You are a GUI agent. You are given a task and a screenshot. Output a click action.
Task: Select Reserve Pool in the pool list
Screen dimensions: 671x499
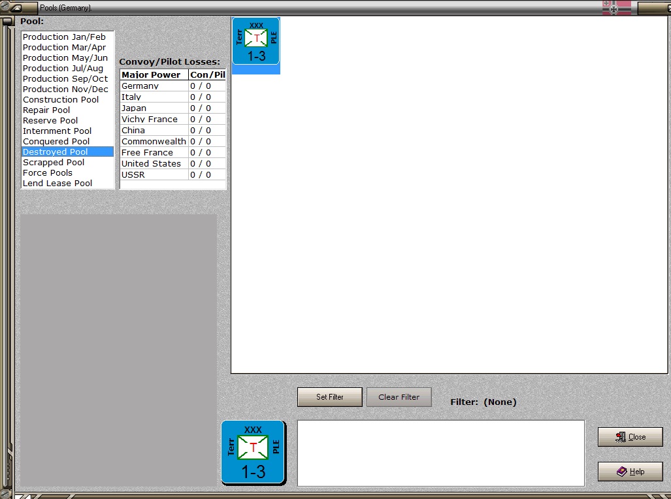tap(50, 121)
